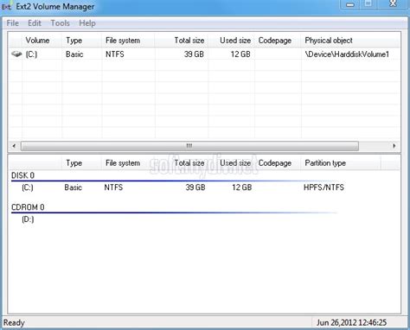The height and width of the screenshot is (330, 410).
Task: Open the File menu
Action: pyautogui.click(x=13, y=23)
